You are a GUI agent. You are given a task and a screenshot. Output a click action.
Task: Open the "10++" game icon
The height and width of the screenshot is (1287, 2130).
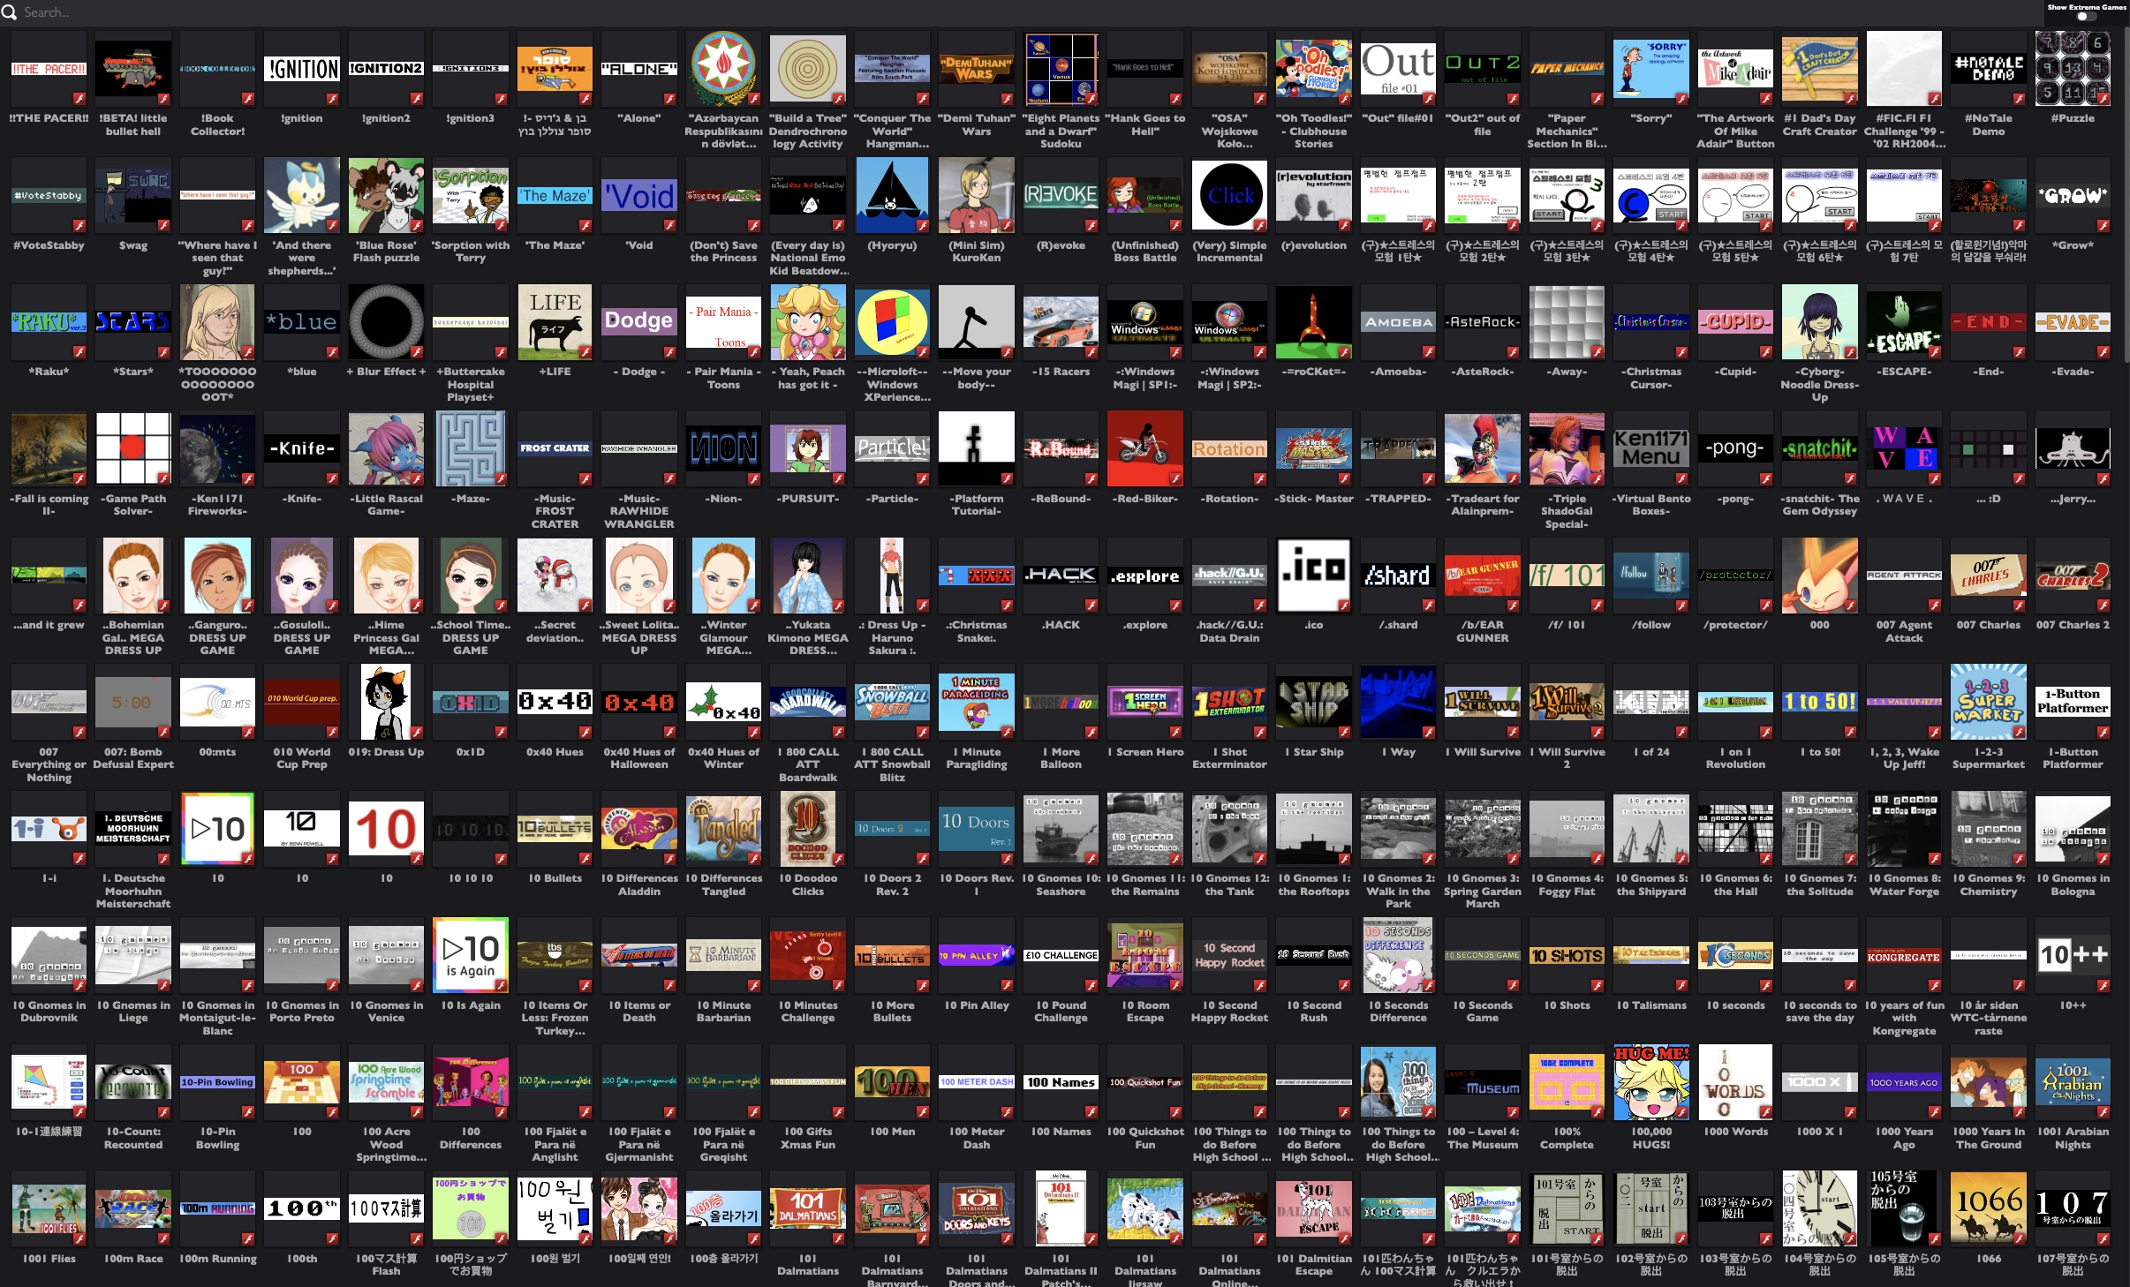2072,955
